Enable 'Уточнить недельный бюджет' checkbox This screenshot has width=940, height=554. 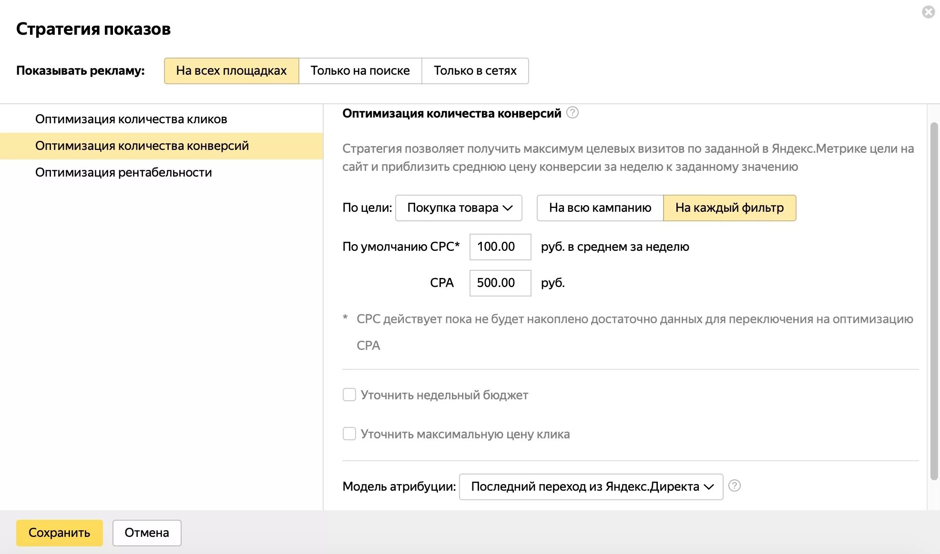(349, 395)
